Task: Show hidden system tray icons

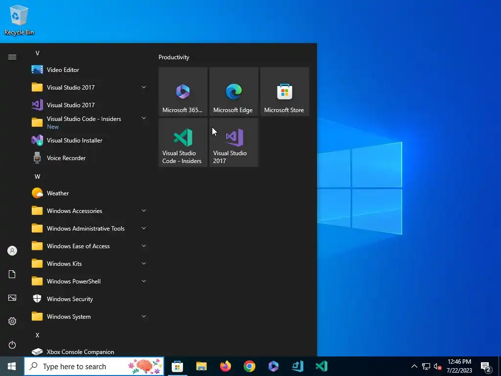Action: coord(414,366)
